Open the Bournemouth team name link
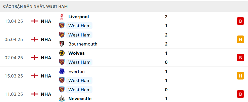This screenshot has width=248, height=102. point(83,44)
